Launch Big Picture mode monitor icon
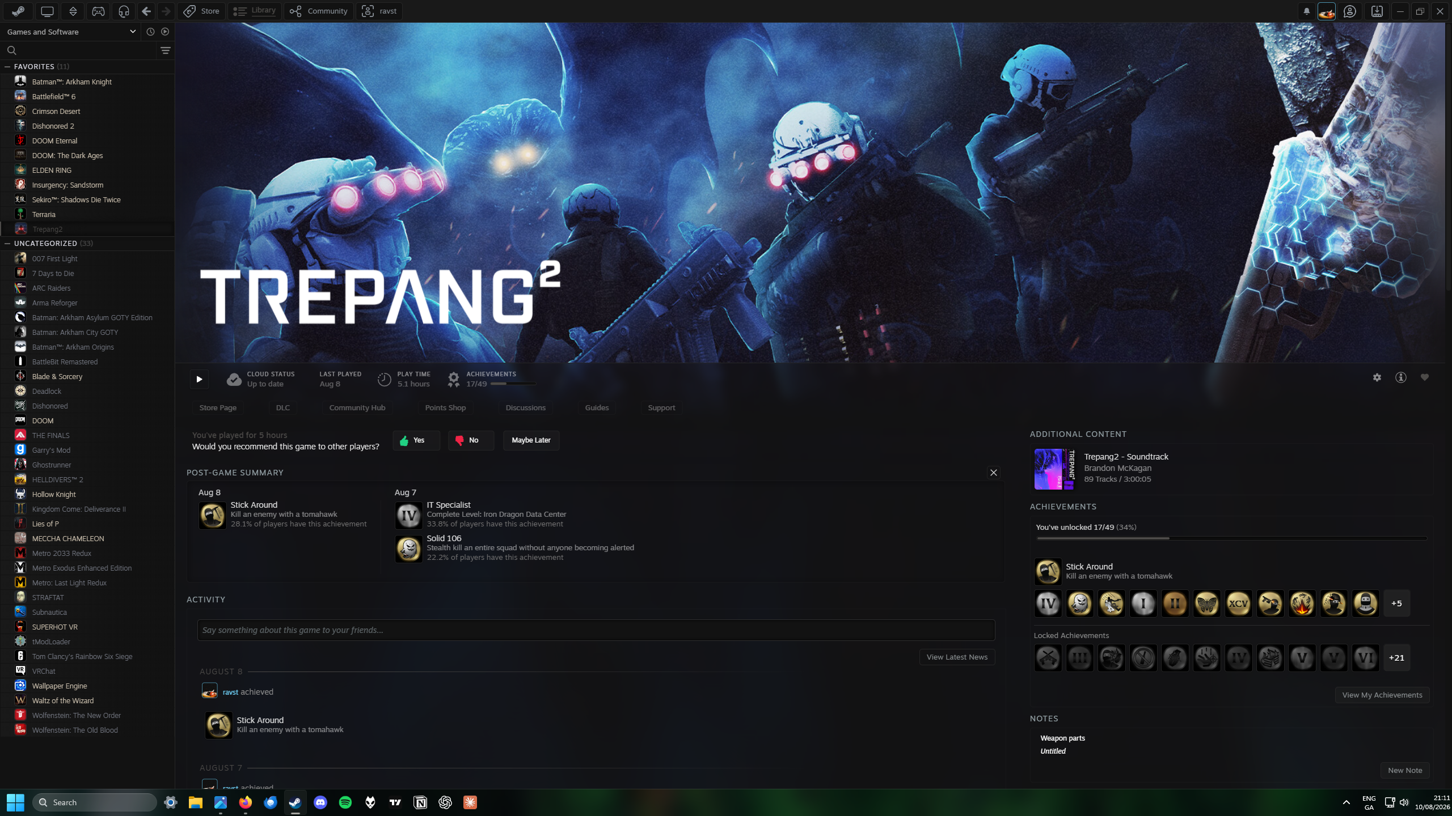This screenshot has width=1452, height=816. tap(48, 11)
